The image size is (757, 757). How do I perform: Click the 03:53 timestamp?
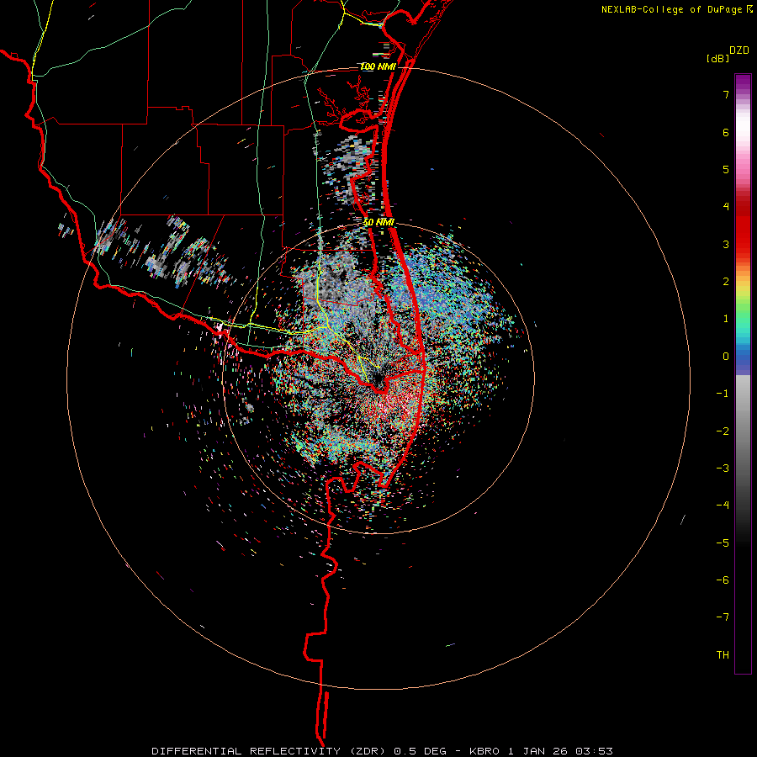[596, 751]
